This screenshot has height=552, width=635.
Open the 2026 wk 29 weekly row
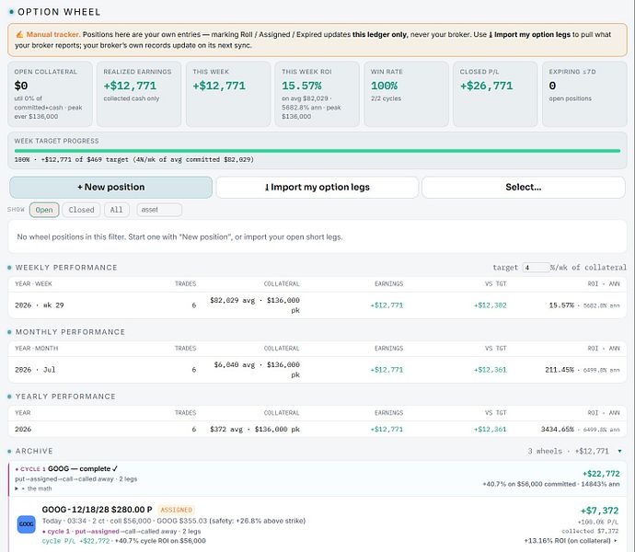click(317, 305)
